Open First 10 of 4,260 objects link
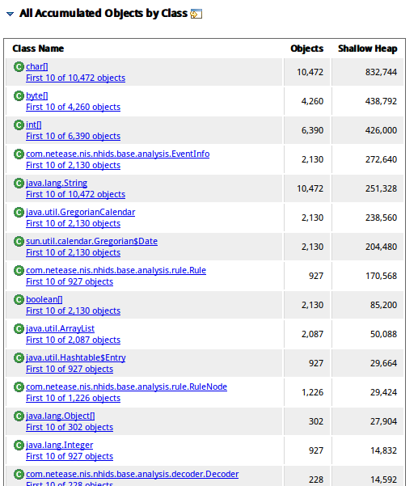The image size is (418, 486). (73, 107)
